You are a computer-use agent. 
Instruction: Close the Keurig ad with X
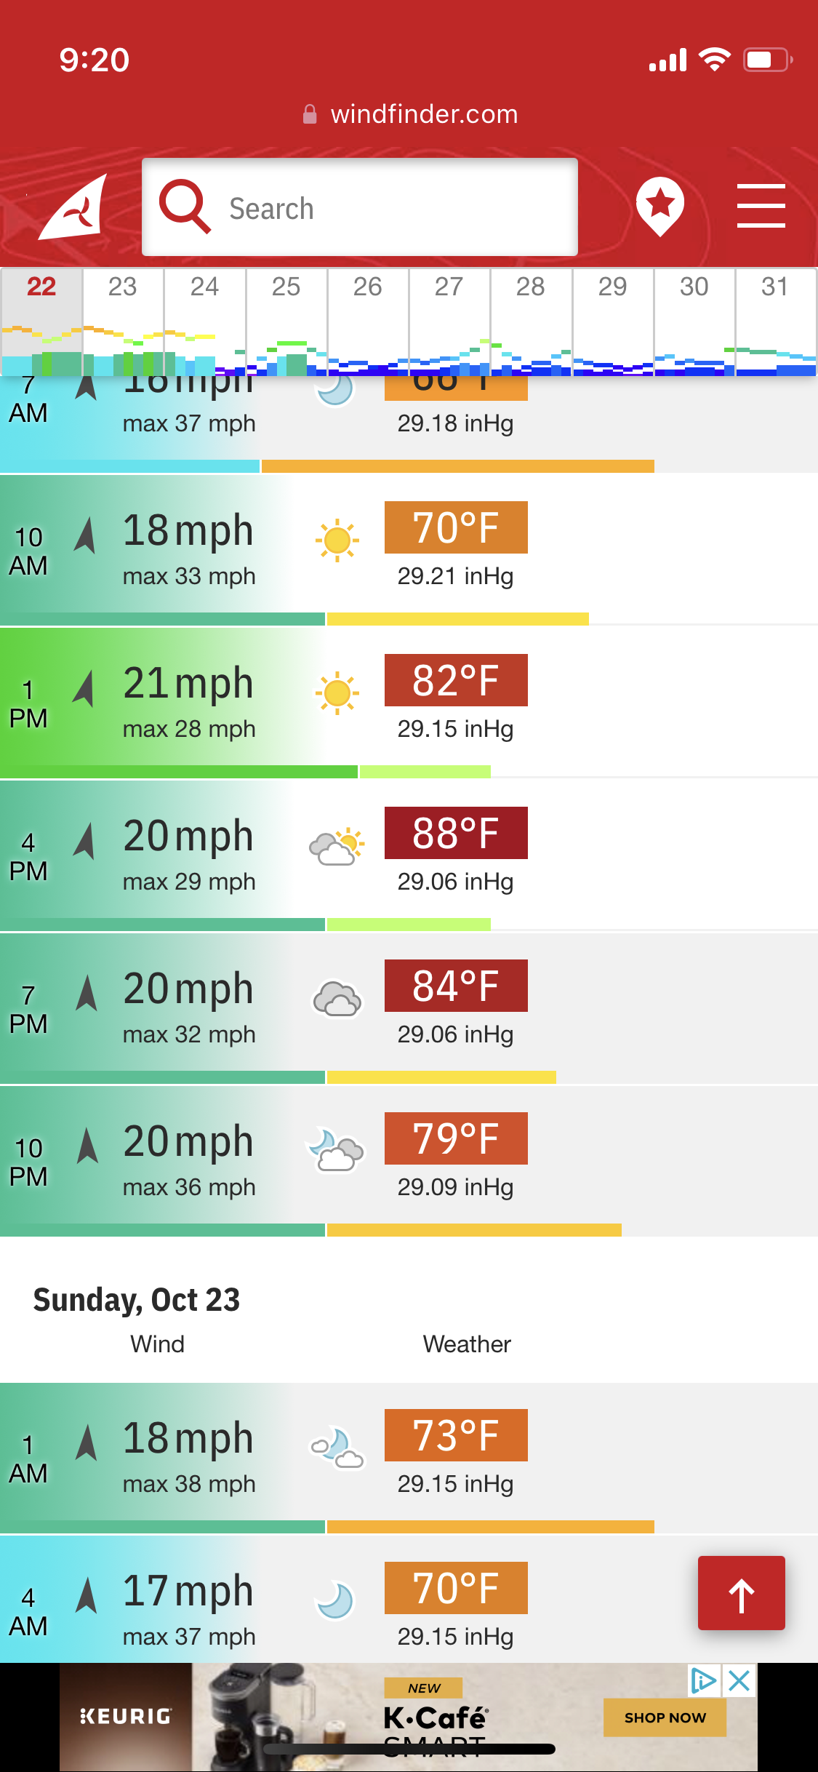pyautogui.click(x=739, y=1681)
